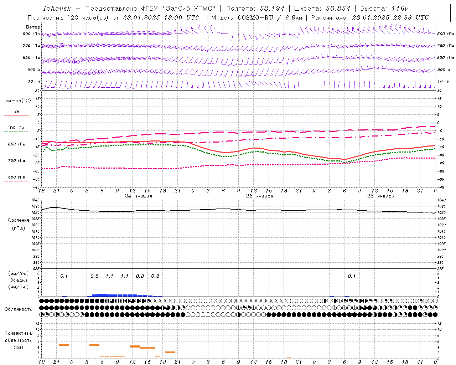Image resolution: width=456 pixels, height=365 pixels.
Task: Click the Izhevsk station title
Action: [x=57, y=9]
